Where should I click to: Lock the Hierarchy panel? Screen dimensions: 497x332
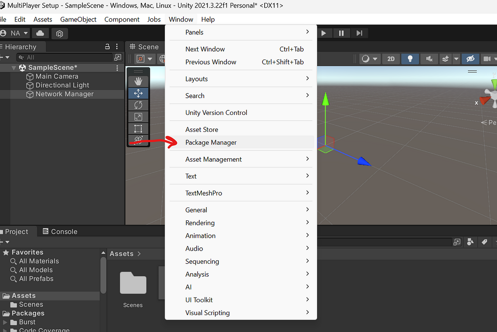(107, 46)
